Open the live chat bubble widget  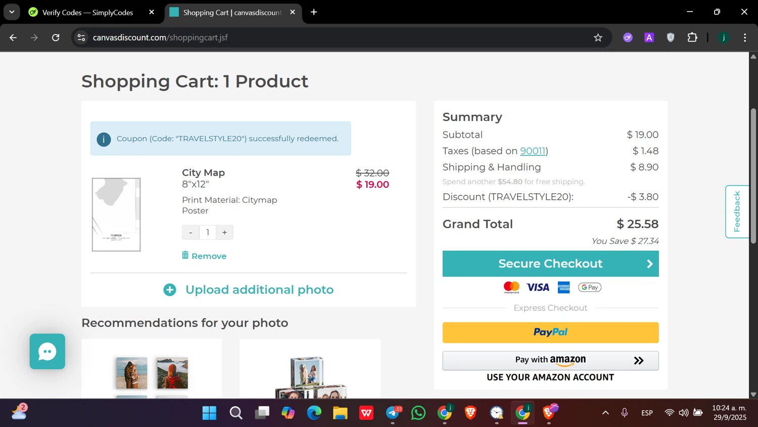click(48, 351)
